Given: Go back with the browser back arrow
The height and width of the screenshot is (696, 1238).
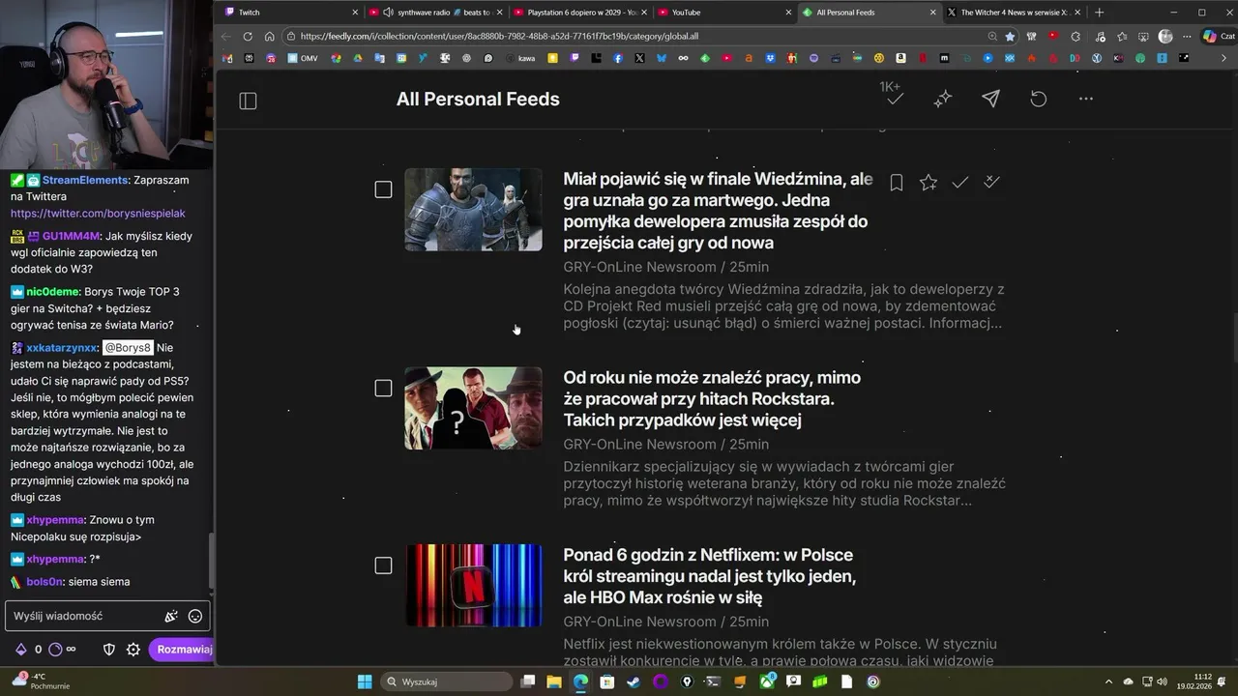Looking at the screenshot, I should pos(226,36).
